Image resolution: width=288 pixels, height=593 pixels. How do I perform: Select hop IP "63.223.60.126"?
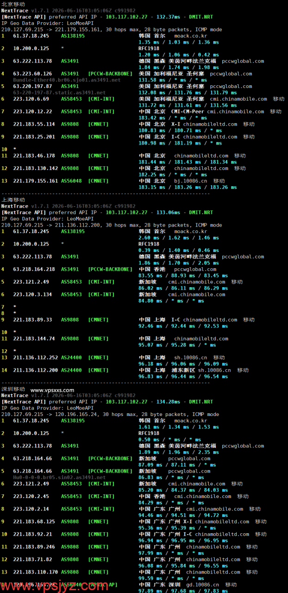(32, 74)
